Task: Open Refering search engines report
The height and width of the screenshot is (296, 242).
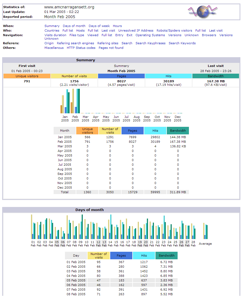Action: [x=75, y=43]
